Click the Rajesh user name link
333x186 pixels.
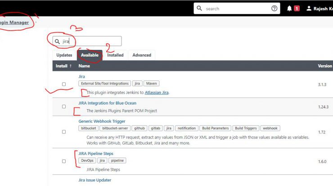point(323,9)
